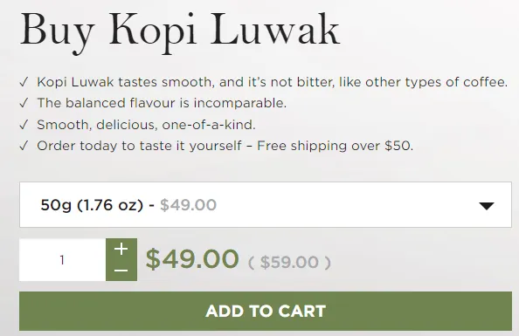This screenshot has width=519, height=336.
Task: Click the checkmark beside 'Smooth, delicious' line
Action: (24, 125)
